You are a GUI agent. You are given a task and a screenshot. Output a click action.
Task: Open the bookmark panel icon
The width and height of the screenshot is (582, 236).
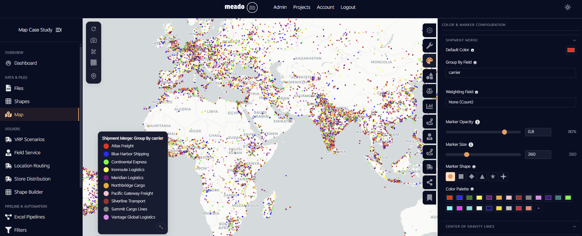(x=430, y=198)
